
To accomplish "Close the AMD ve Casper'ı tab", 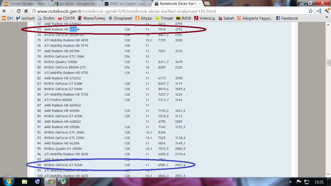I will pos(149,4).
